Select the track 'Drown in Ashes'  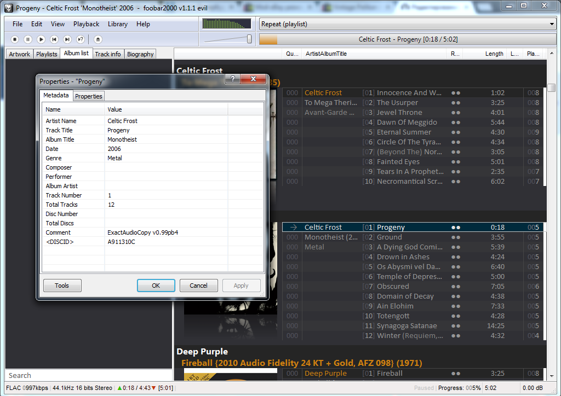tap(413, 257)
